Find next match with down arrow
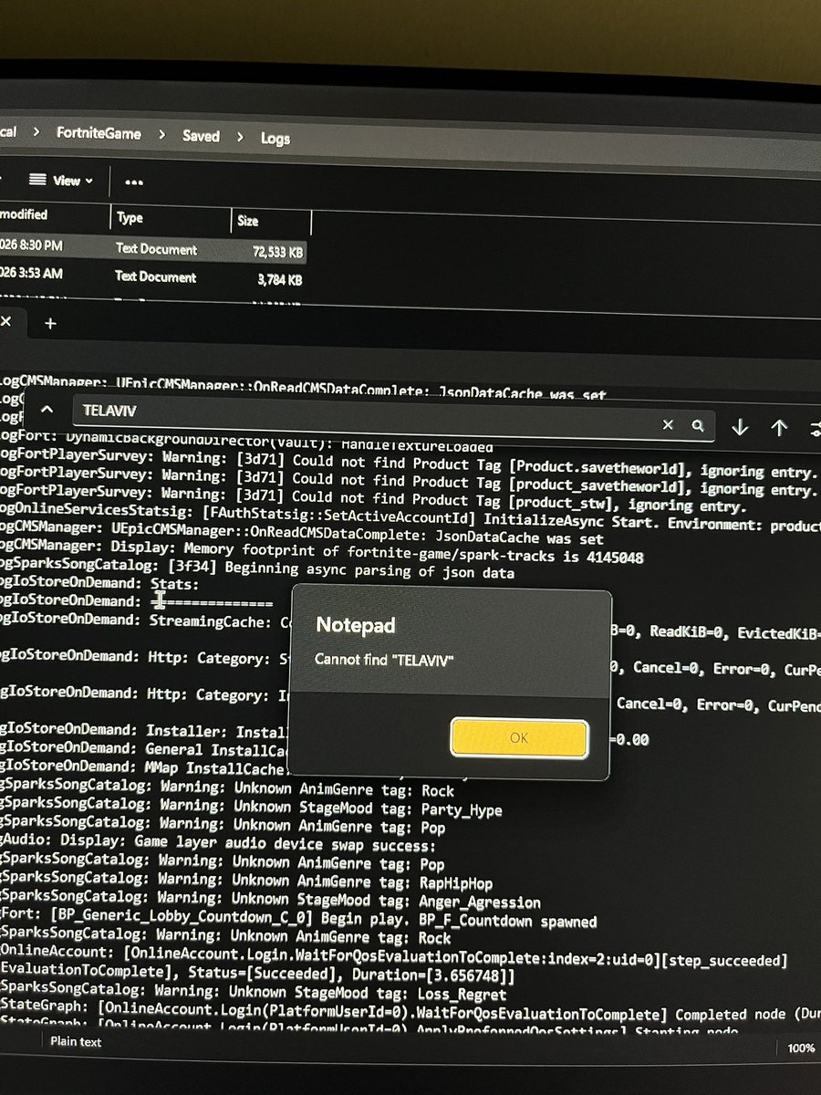Image resolution: width=821 pixels, height=1095 pixels. click(739, 427)
